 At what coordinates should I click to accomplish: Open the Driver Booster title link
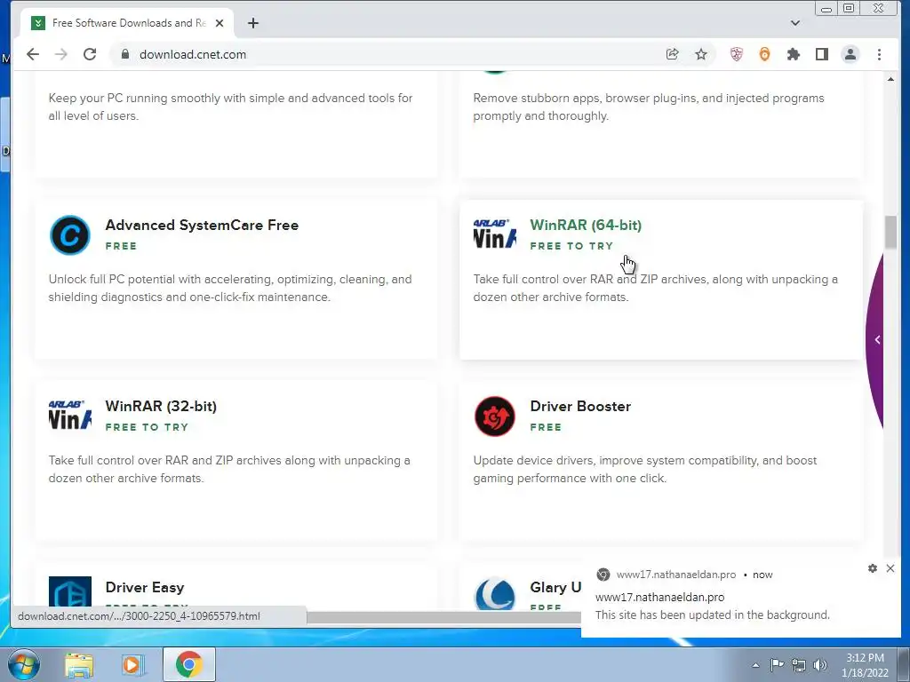coord(580,406)
